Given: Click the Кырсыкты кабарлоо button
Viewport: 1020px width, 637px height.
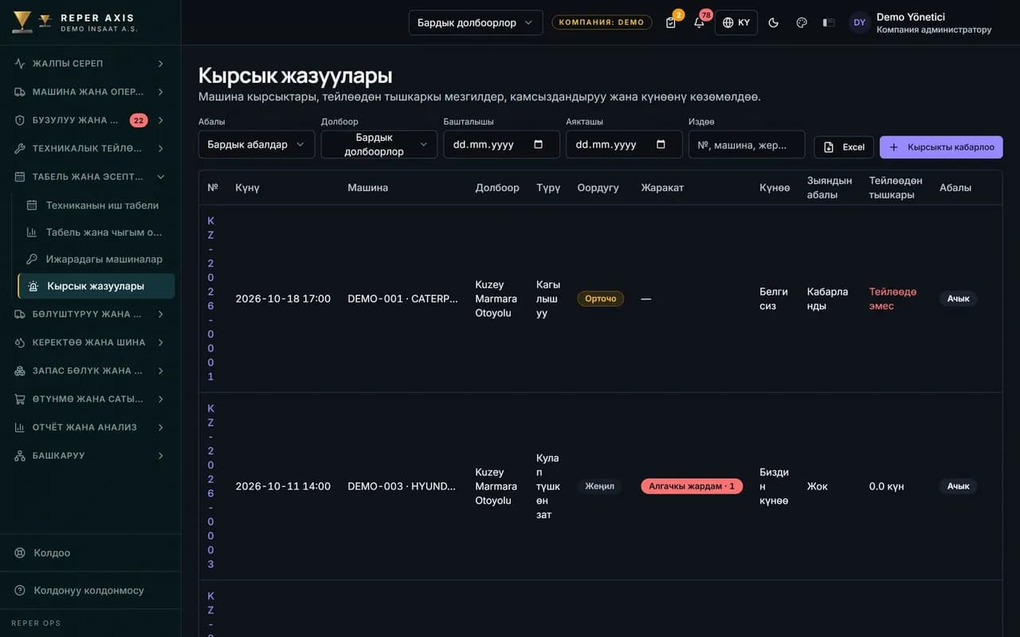Looking at the screenshot, I should point(941,147).
